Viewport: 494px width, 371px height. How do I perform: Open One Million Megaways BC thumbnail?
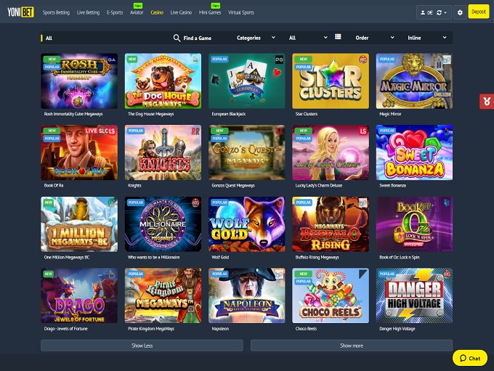pyautogui.click(x=79, y=224)
